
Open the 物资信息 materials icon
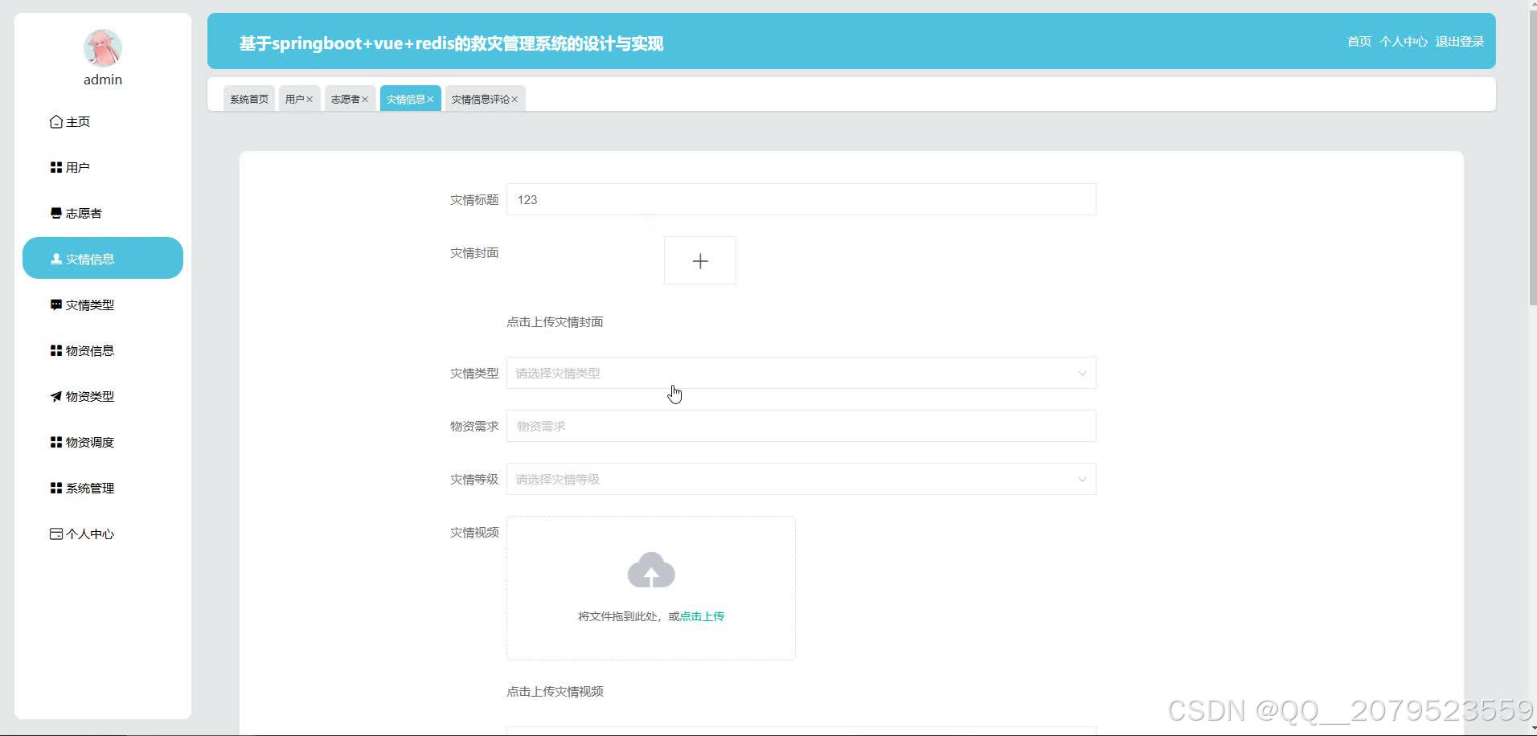point(55,350)
